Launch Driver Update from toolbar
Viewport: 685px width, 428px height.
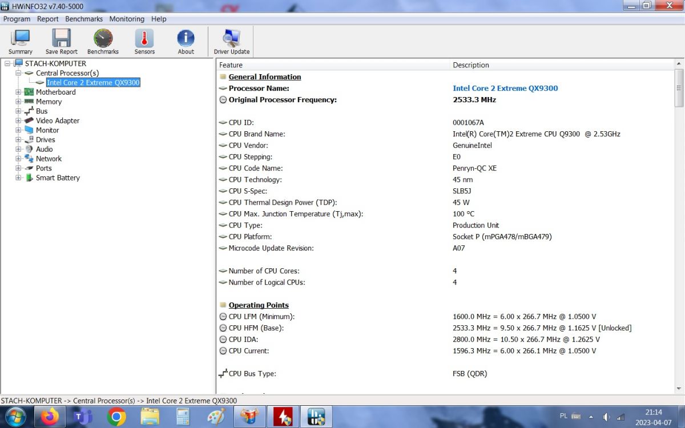(x=232, y=41)
